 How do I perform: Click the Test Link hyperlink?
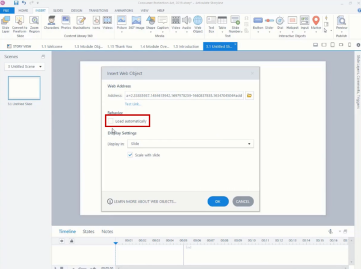pos(133,104)
